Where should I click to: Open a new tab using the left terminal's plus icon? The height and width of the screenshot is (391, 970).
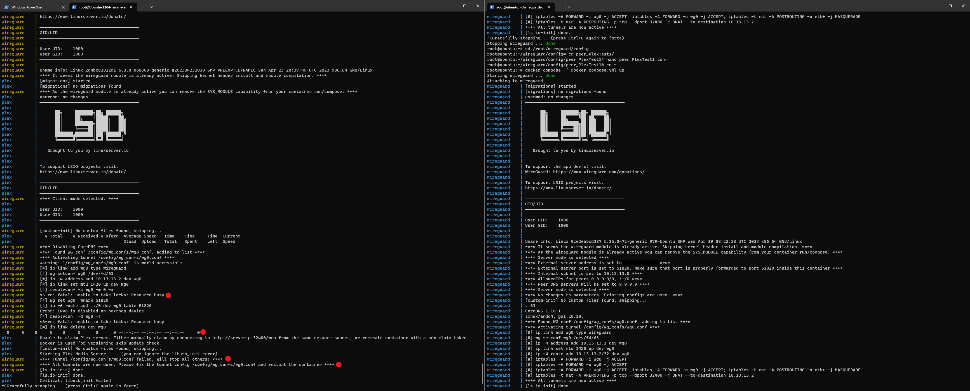pyautogui.click(x=143, y=7)
